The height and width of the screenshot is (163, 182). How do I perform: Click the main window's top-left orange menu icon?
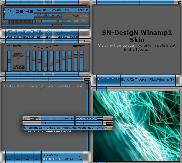tap(4, 2)
